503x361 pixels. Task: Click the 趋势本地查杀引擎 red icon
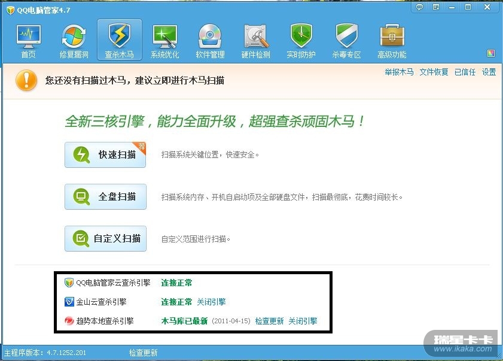[69, 321]
